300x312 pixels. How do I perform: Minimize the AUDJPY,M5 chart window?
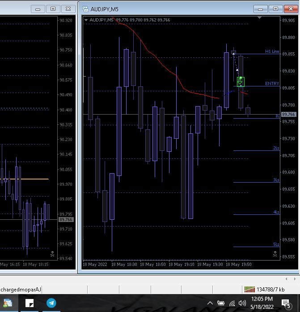[261, 9]
